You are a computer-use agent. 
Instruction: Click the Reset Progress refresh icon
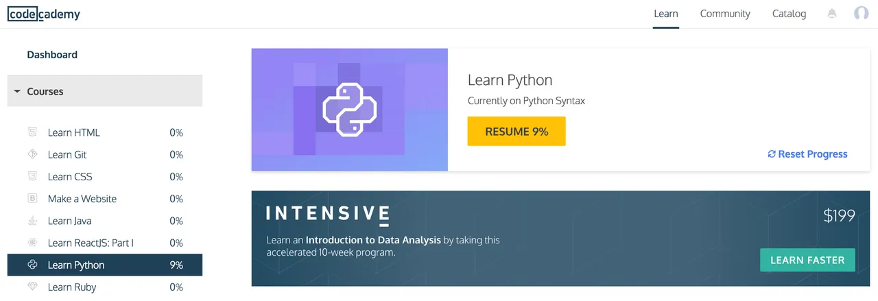(x=772, y=154)
